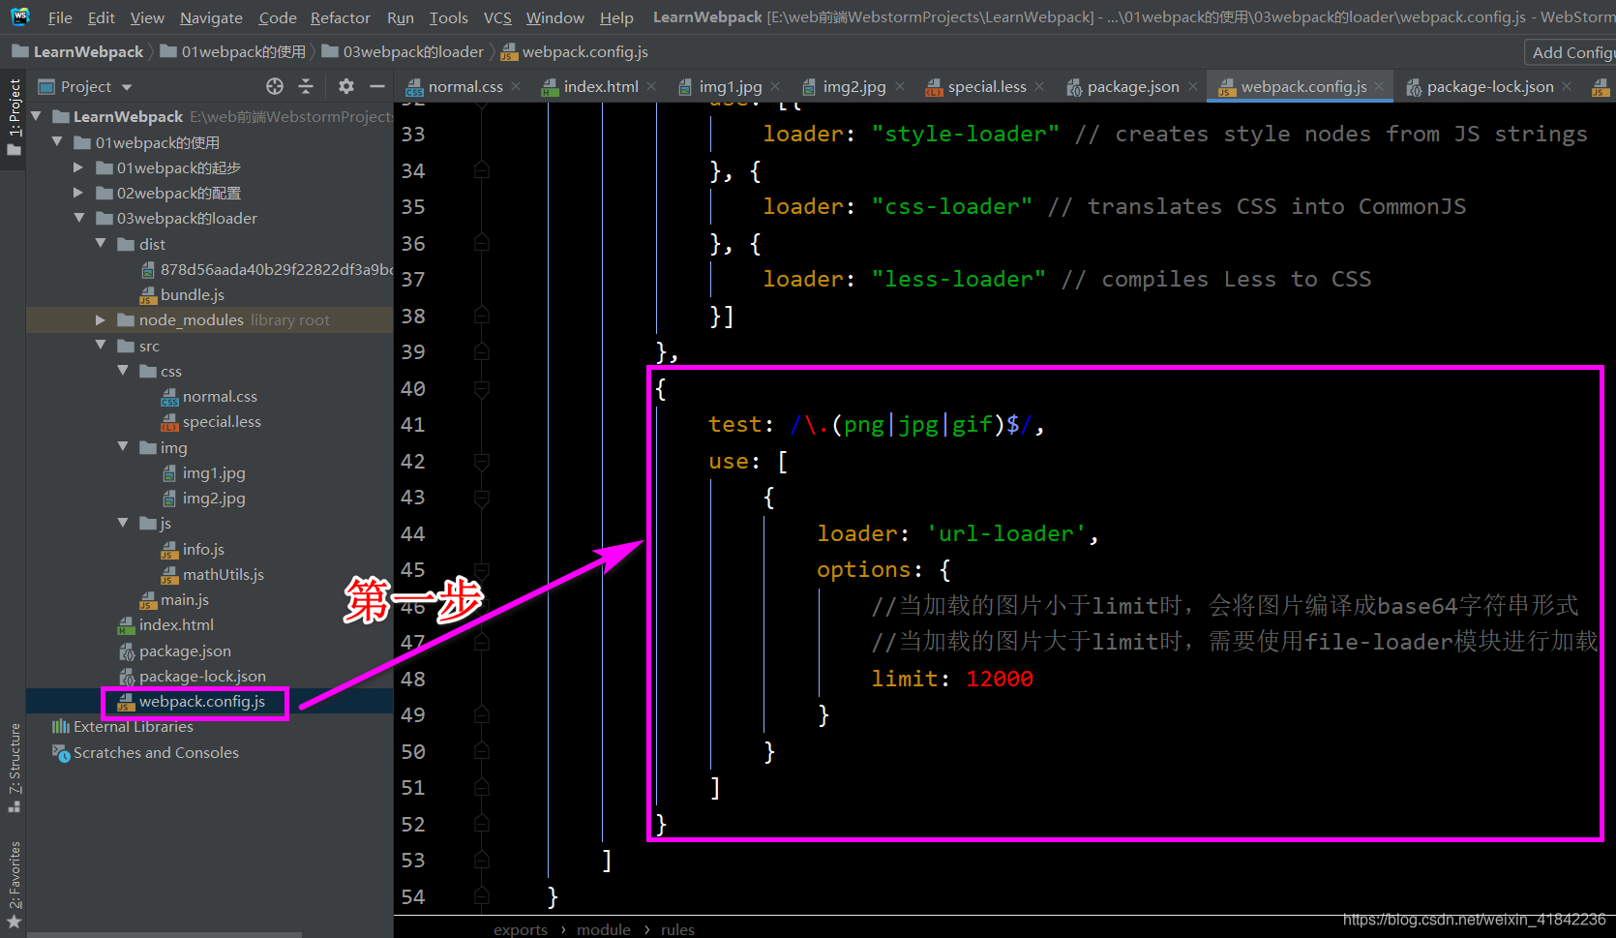Toggle code fold marker on line 34
Screen dimensions: 1616x938
[x=481, y=171]
